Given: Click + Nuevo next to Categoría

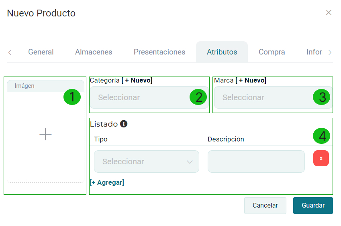Looking at the screenshot, I should (x=137, y=81).
